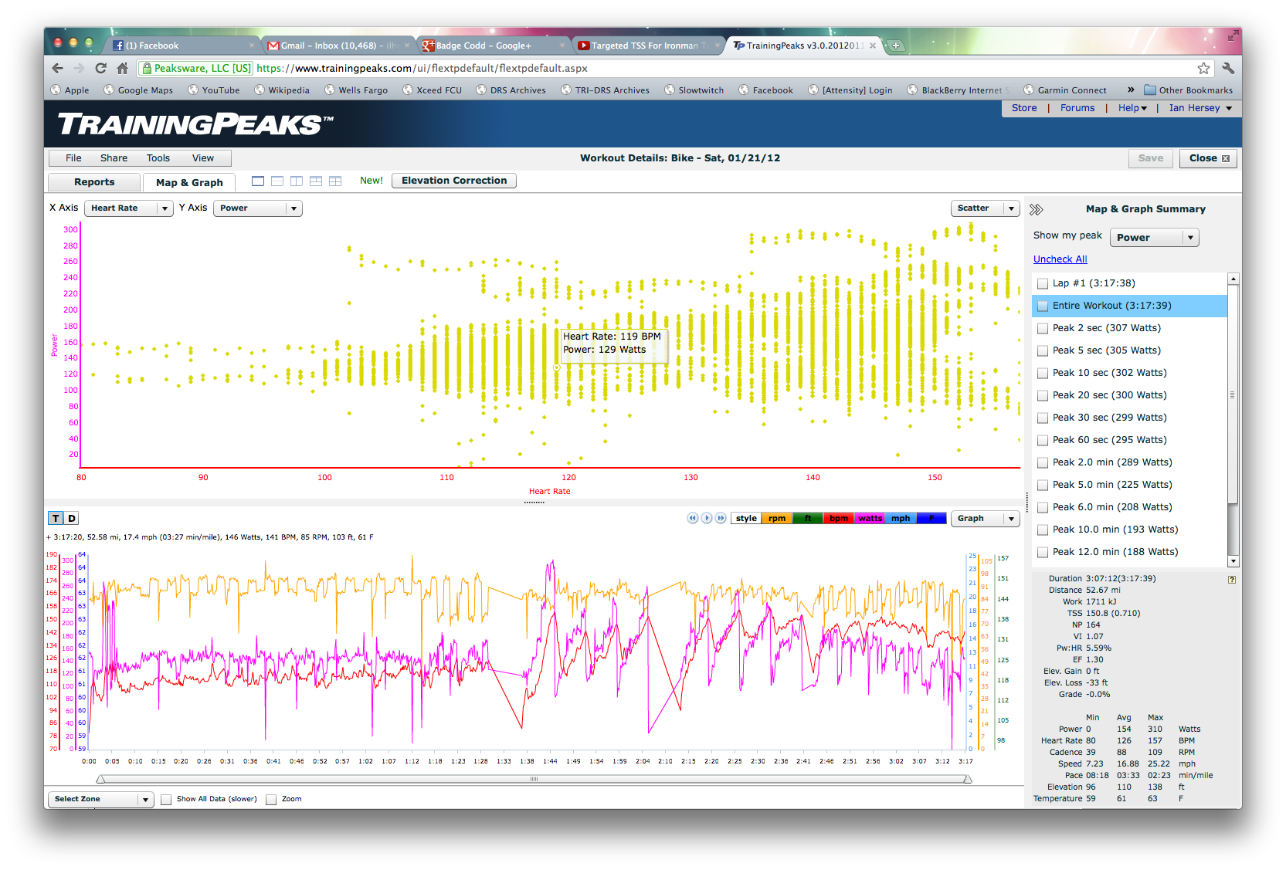This screenshot has width=1286, height=870.
Task: Open the Select Zone dropdown
Action: click(100, 799)
